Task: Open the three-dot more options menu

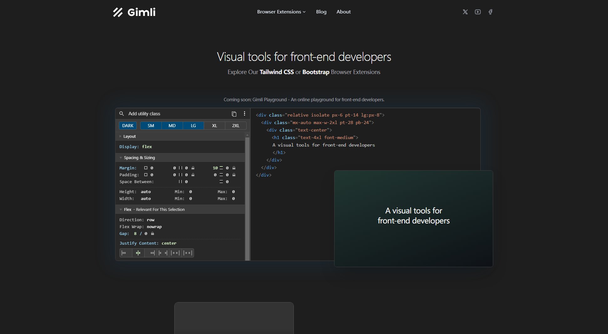Action: pos(244,114)
